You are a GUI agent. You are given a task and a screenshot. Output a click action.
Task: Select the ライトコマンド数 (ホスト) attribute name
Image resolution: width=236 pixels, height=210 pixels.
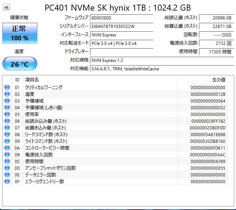pos(46,141)
